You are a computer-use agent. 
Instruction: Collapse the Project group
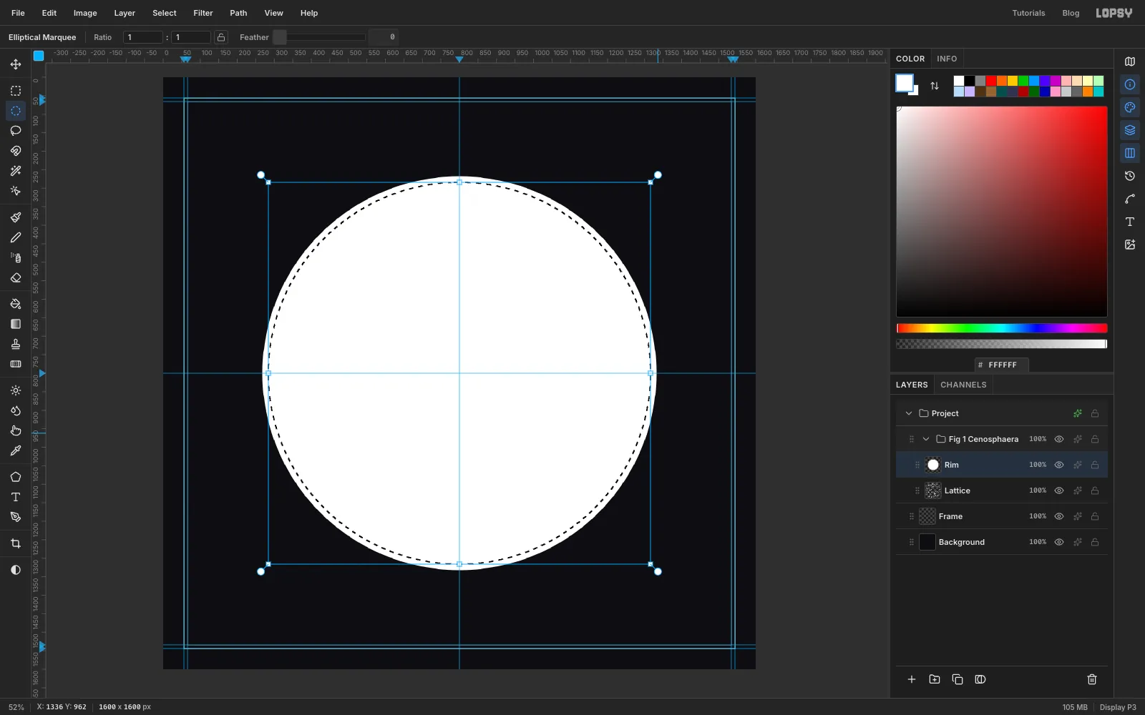909,413
